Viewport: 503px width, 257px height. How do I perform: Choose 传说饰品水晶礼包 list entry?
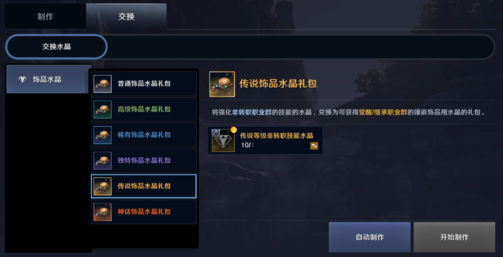144,186
